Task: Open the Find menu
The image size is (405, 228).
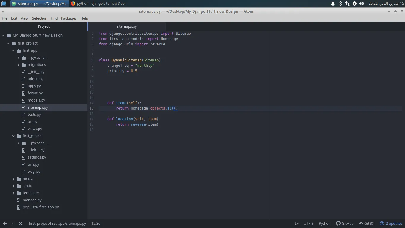Action: [x=54, y=18]
